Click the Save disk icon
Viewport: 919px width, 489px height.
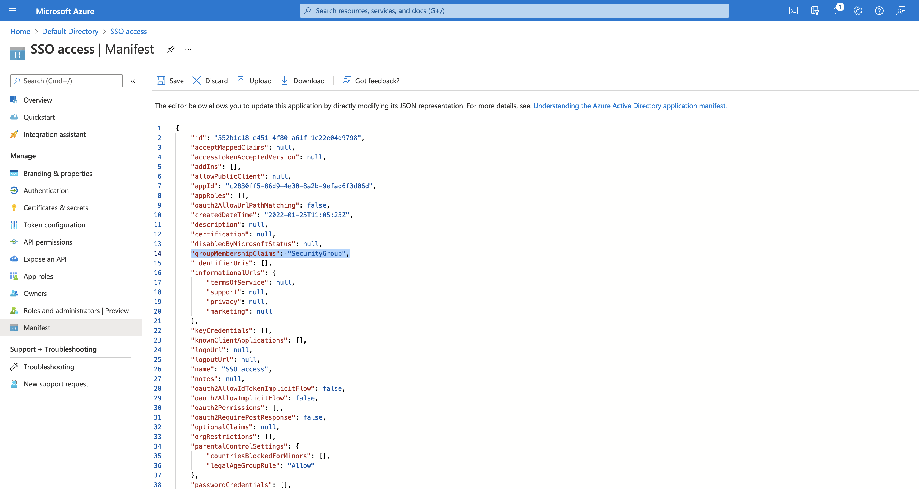161,81
